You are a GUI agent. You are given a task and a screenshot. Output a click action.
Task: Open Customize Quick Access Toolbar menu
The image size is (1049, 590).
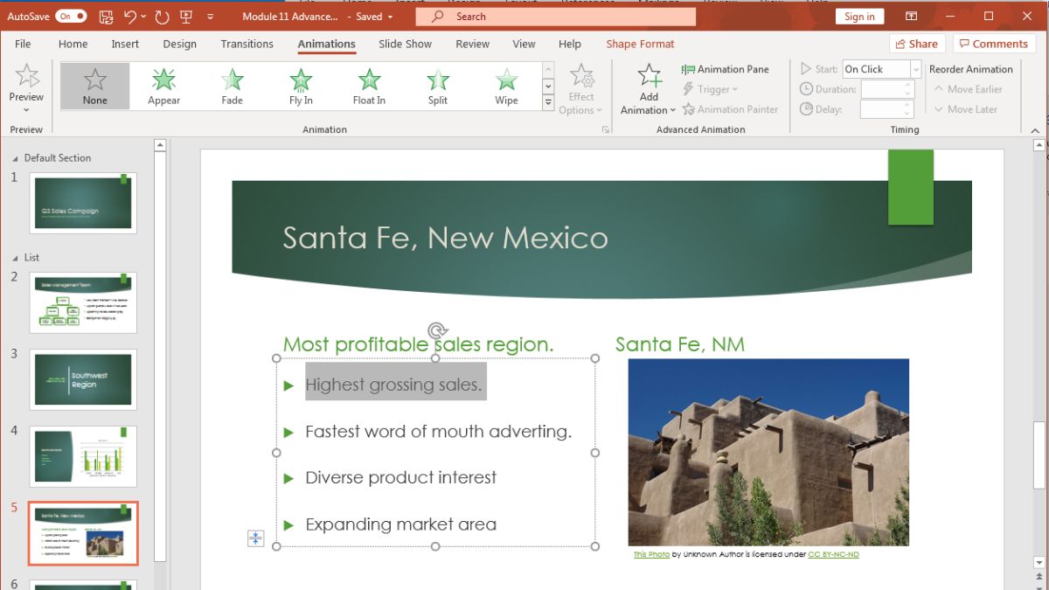[x=210, y=16]
